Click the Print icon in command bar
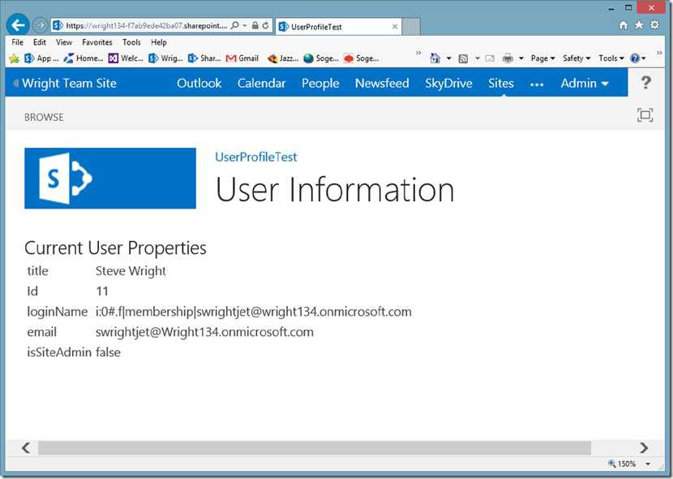Screen dimensions: 673x479 (x=508, y=58)
